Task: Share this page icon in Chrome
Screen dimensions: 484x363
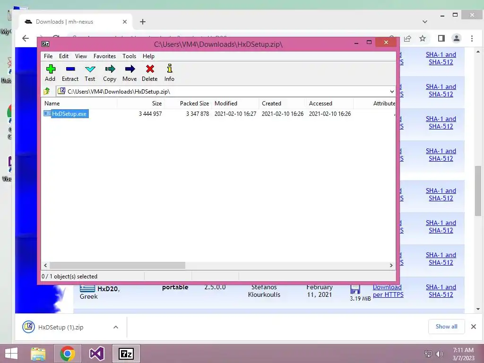Action: pyautogui.click(x=407, y=38)
